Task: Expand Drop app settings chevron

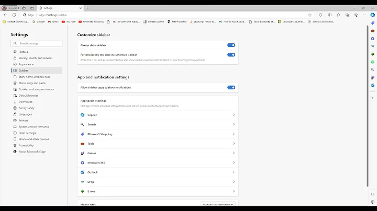Action: point(234,182)
